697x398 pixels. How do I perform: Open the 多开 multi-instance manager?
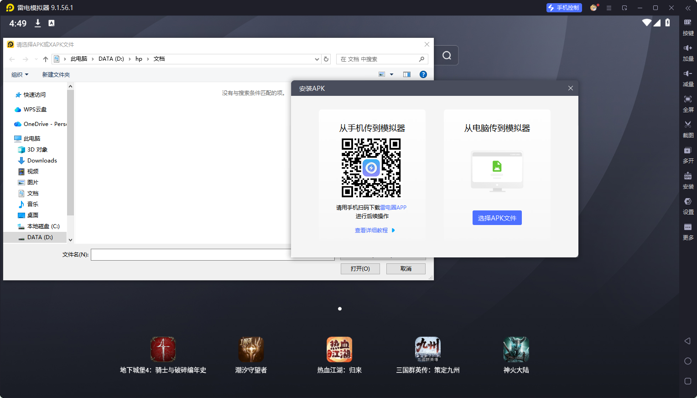click(x=688, y=155)
